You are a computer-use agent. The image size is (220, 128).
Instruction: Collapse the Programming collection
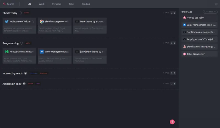pos(21,43)
